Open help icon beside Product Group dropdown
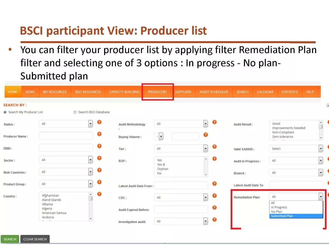 click(x=99, y=182)
